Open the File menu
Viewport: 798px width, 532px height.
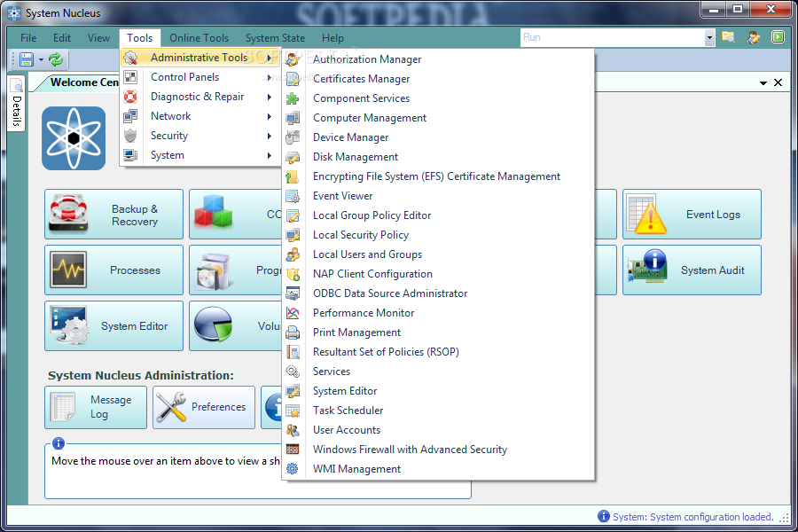pyautogui.click(x=28, y=37)
